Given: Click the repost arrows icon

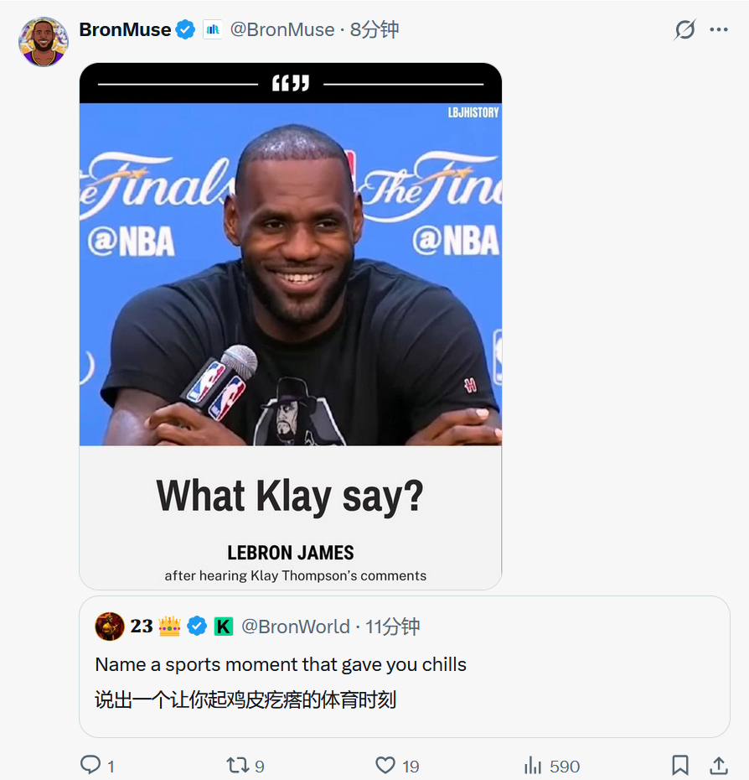Looking at the screenshot, I should [x=237, y=765].
